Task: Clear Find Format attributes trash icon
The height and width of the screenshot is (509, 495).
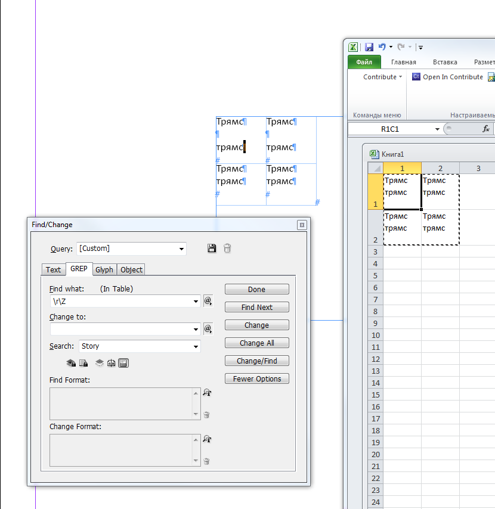Action: pos(206,415)
